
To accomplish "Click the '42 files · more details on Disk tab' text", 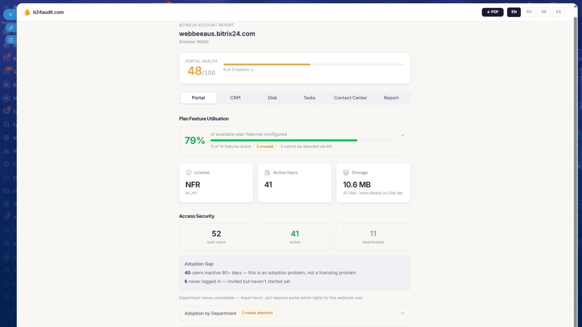I will click(373, 193).
